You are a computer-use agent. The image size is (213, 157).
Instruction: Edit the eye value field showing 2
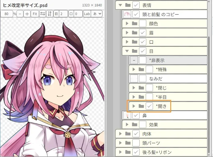63,14
